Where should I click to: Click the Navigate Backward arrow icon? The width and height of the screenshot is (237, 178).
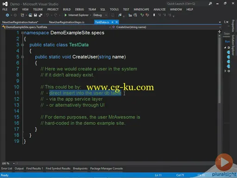click(7, 15)
